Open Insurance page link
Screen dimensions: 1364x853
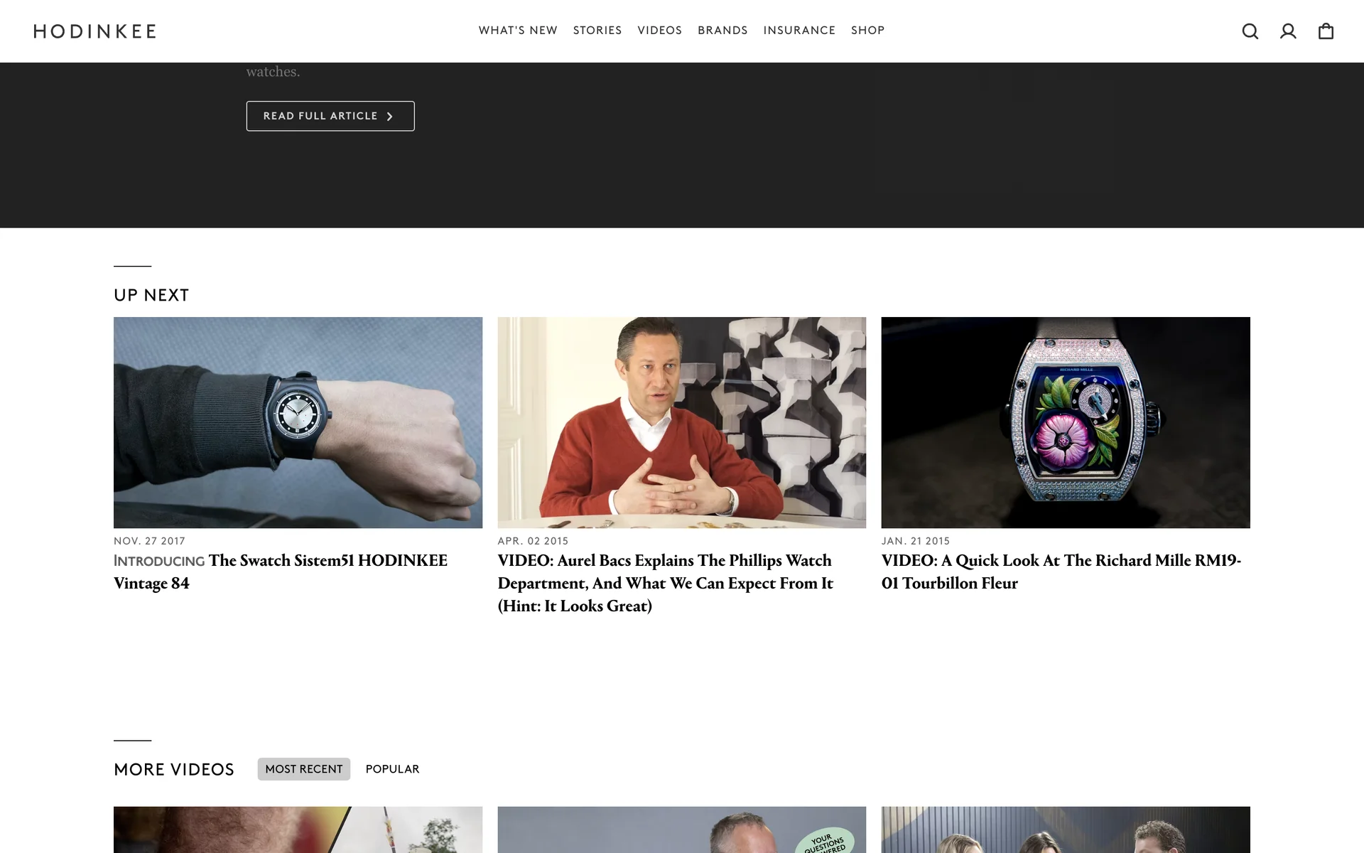coord(799,31)
